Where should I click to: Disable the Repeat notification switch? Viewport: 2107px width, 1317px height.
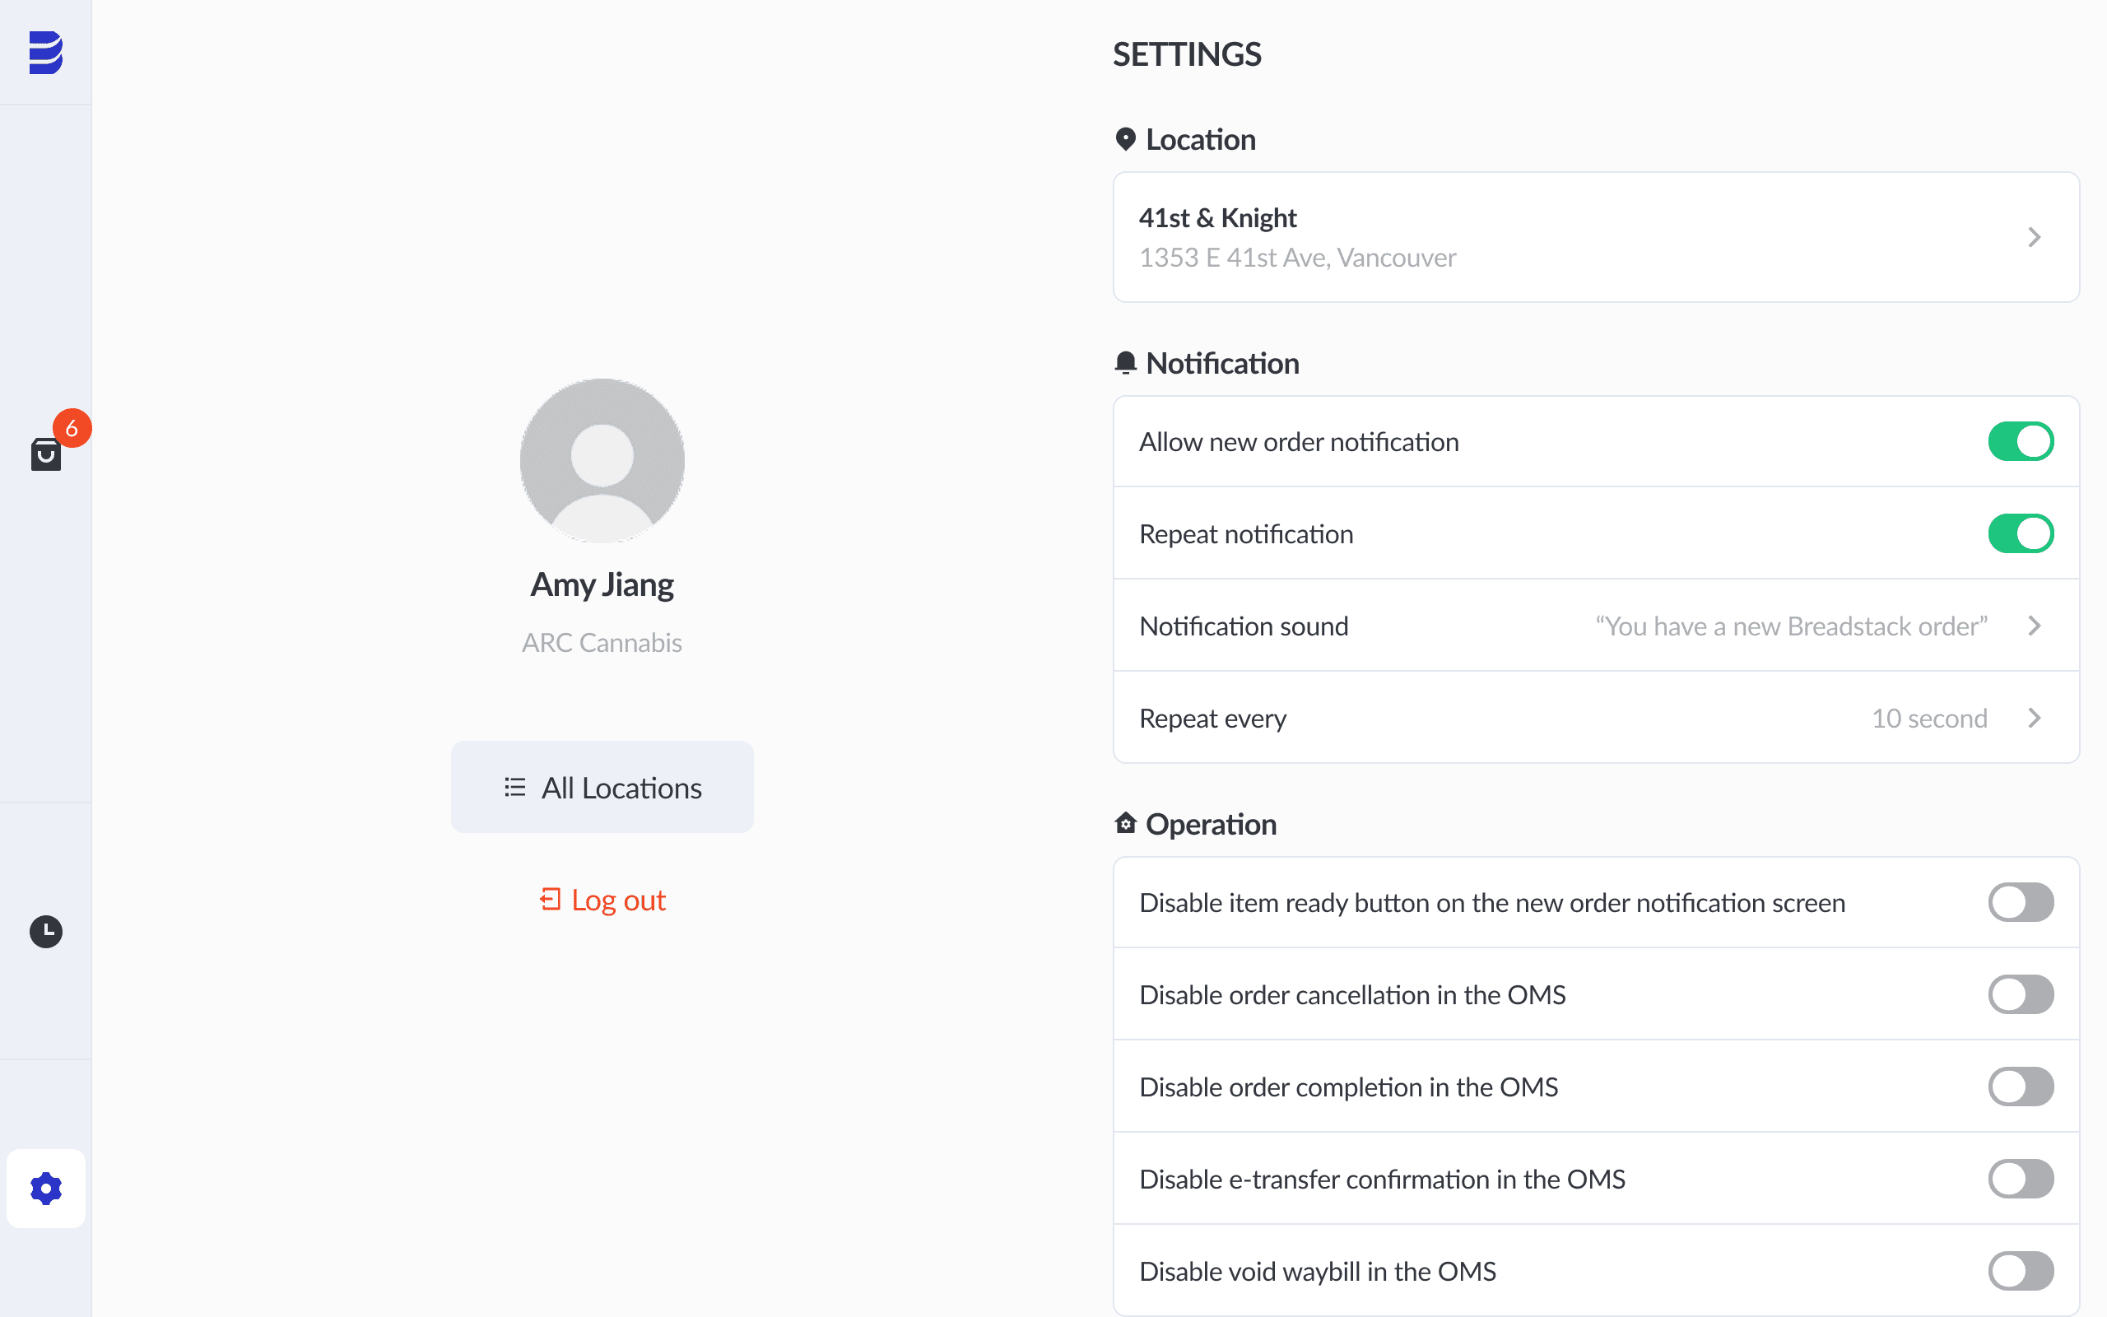[x=2020, y=534]
